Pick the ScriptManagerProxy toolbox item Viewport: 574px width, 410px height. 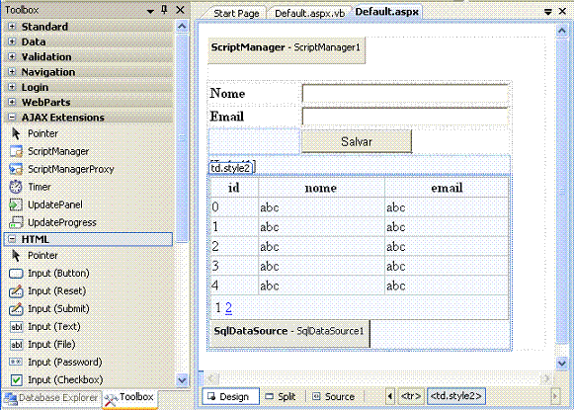click(x=61, y=169)
